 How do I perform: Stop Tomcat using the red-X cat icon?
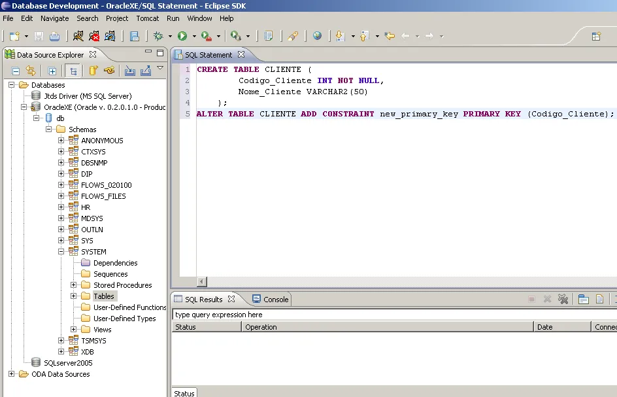[x=94, y=36]
